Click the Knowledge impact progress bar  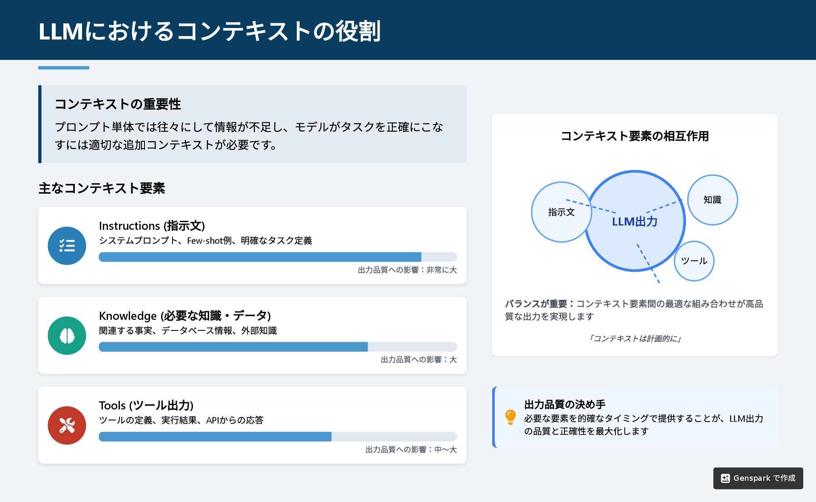278,347
